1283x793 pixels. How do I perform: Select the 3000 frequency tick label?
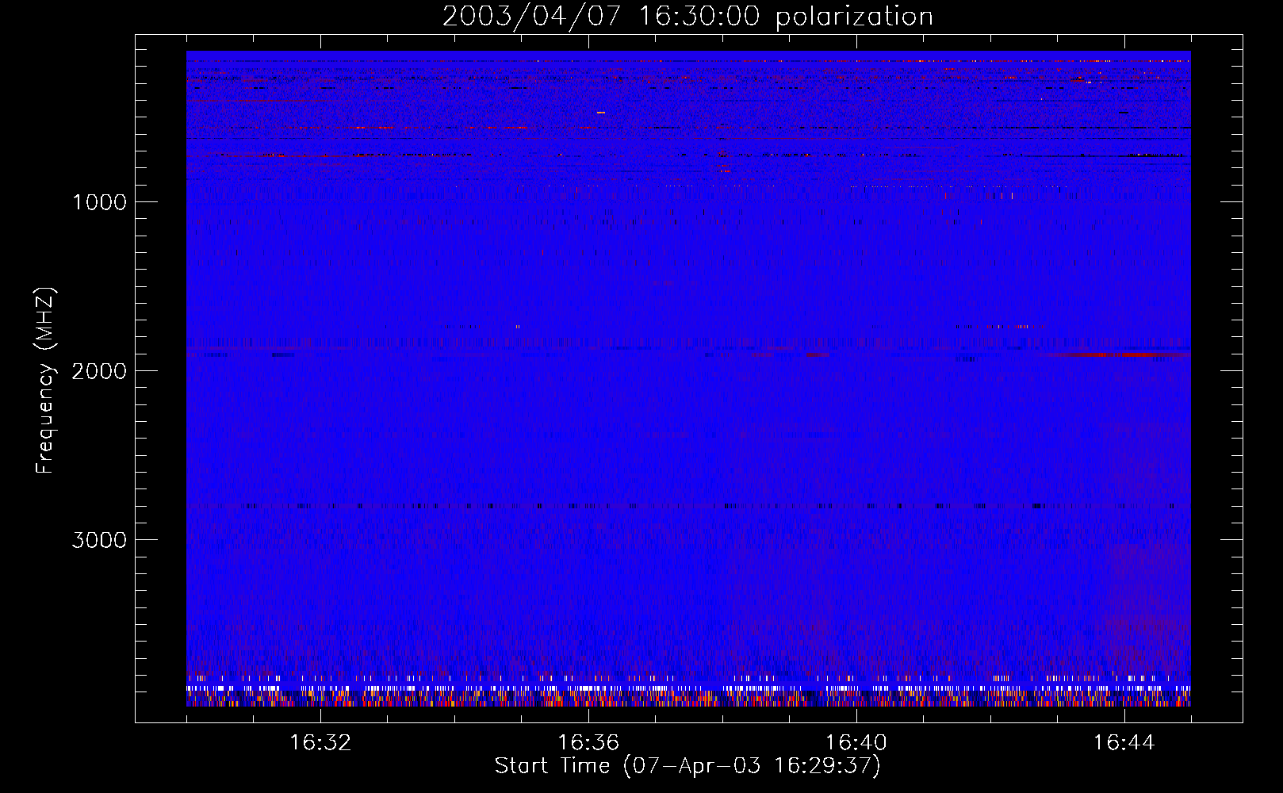[99, 540]
